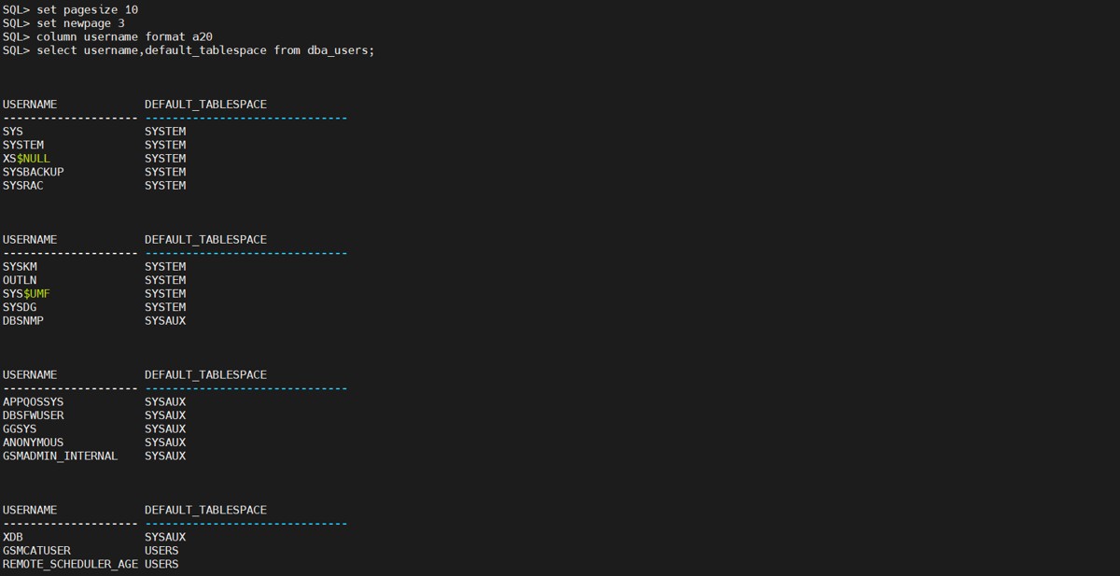Select the XDB username row

coord(13,537)
